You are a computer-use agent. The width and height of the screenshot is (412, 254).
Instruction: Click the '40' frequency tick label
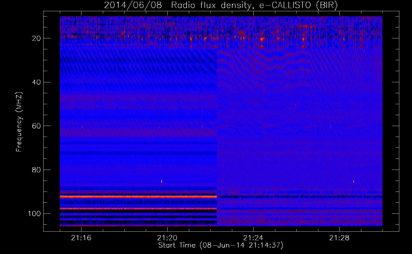(36, 82)
